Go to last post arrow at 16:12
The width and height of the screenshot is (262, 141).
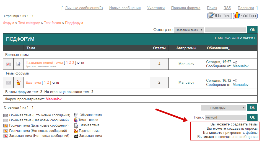235,81
